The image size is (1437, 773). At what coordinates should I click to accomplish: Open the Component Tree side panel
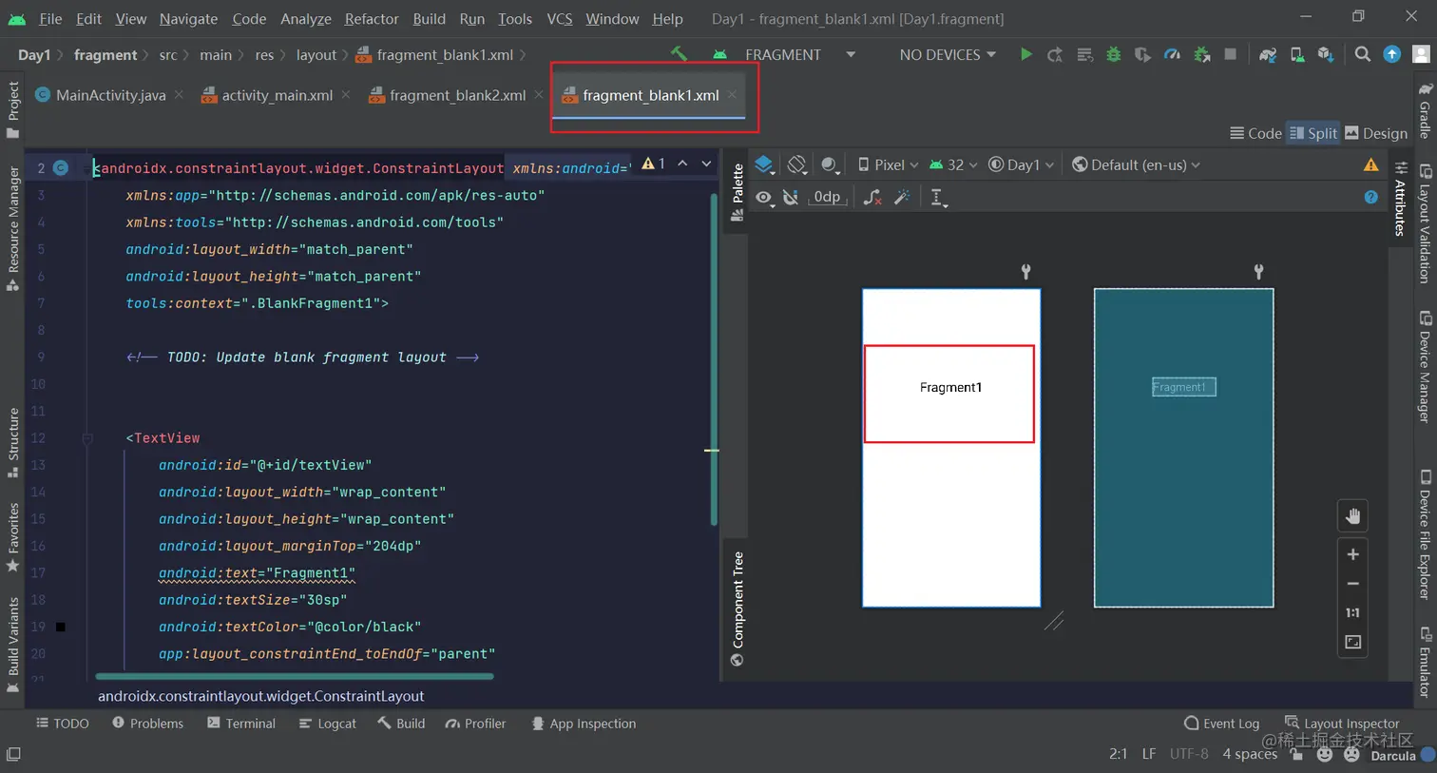pos(738,609)
